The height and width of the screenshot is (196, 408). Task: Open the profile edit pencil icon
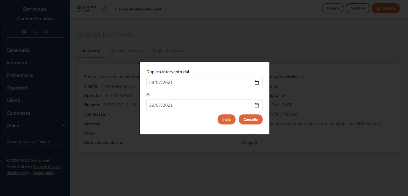24,32
